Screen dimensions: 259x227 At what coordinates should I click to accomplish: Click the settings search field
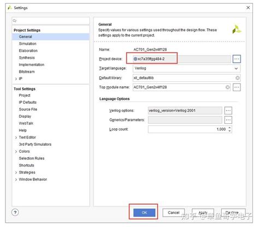point(51,21)
